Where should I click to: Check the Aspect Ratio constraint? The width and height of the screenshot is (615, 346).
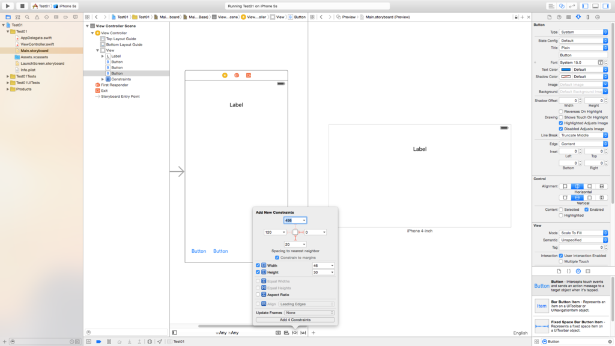tap(258, 294)
